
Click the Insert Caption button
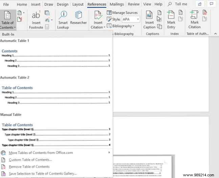point(149,20)
